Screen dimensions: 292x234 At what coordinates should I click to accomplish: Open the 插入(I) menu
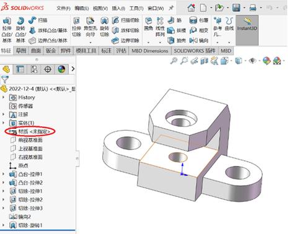[x=118, y=9]
